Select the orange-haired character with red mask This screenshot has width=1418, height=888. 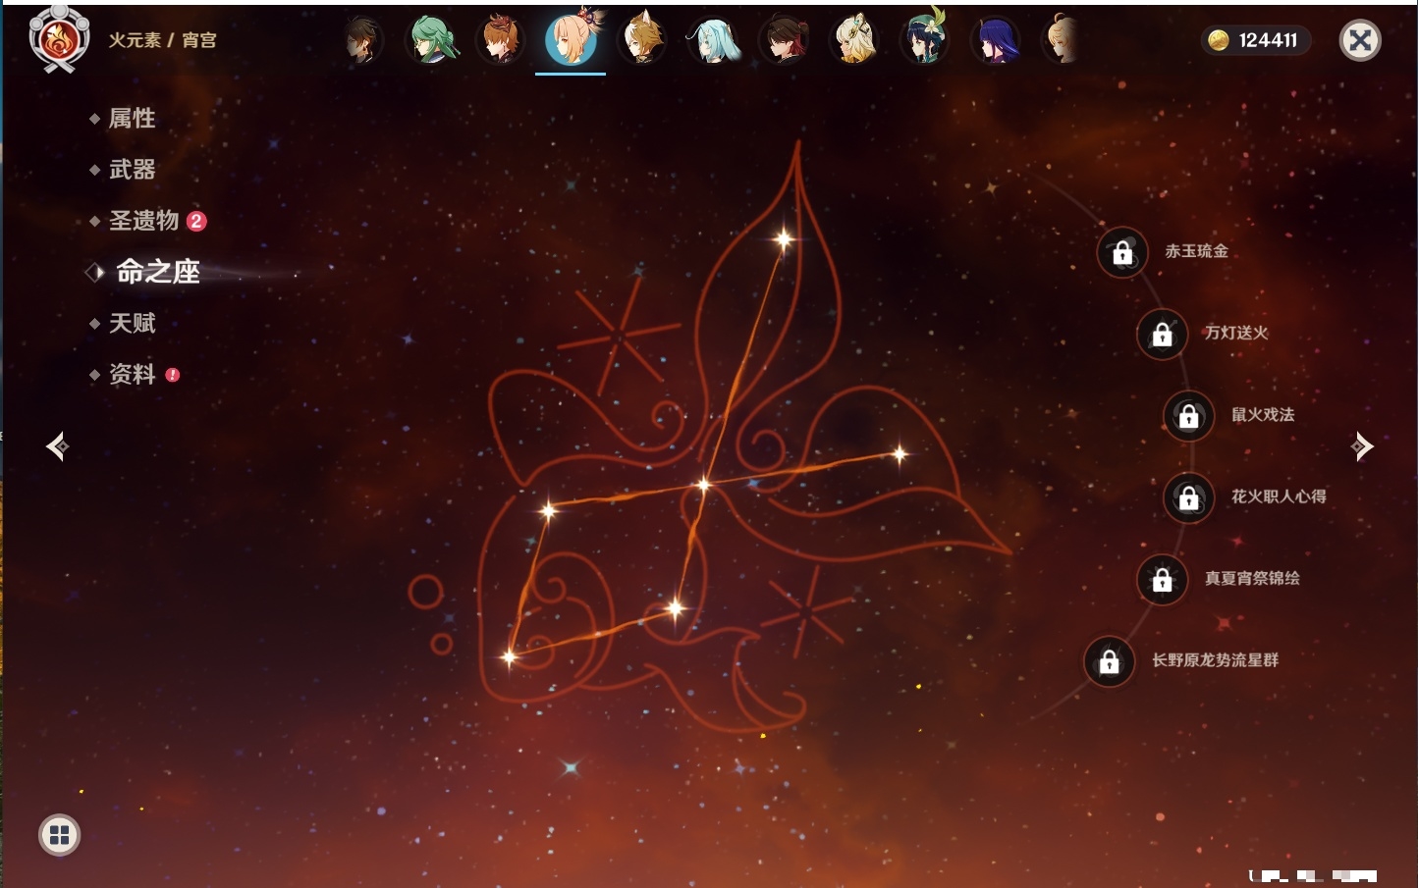[x=500, y=40]
